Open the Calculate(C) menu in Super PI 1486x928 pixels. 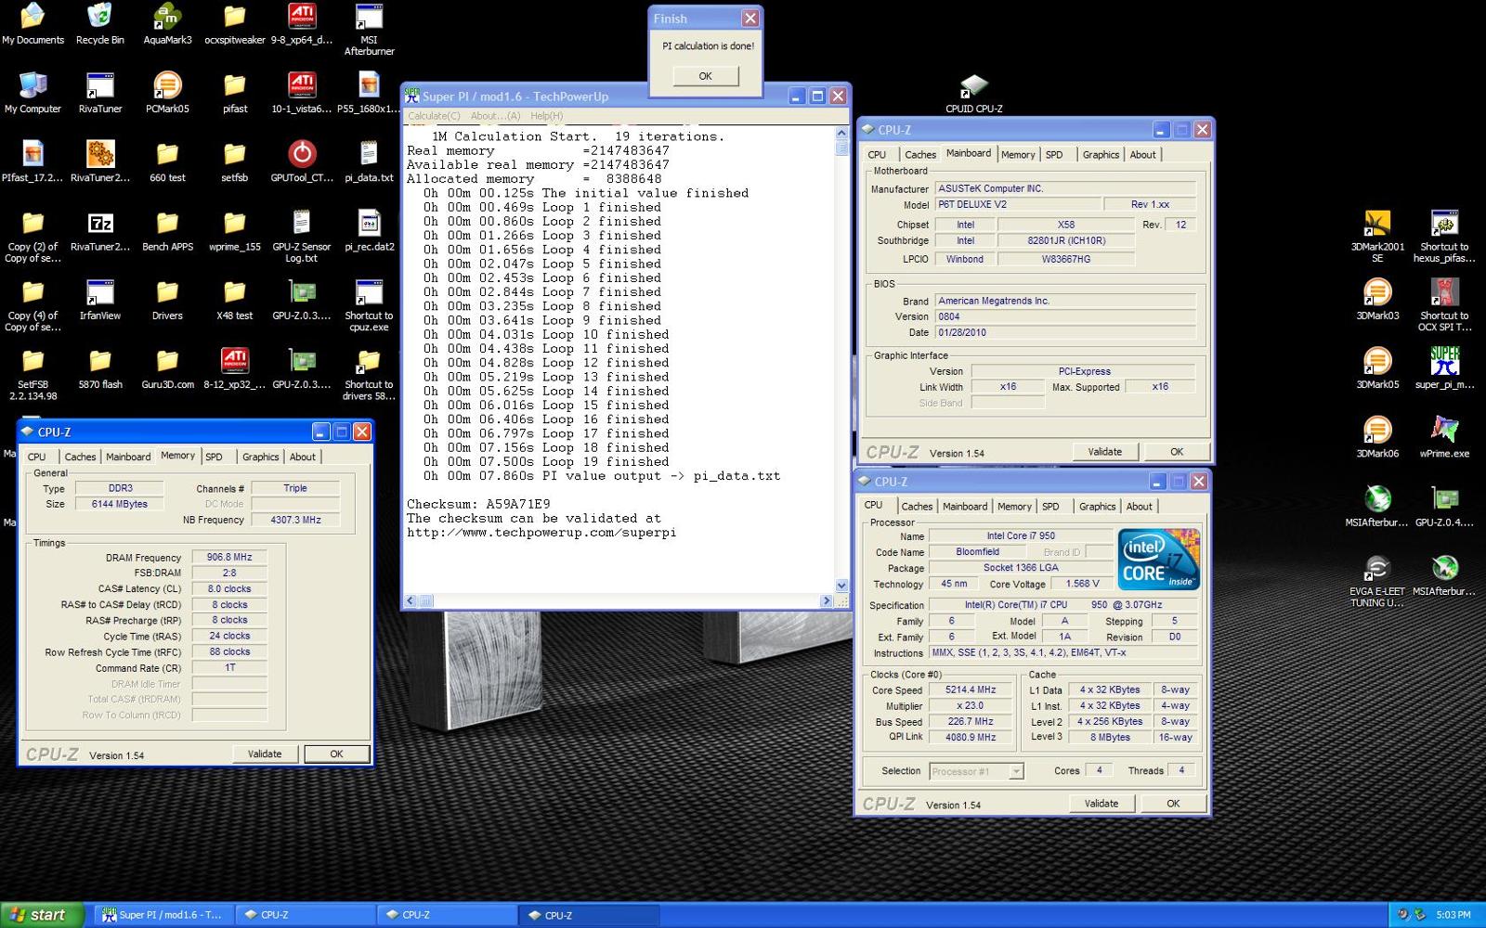coord(434,116)
